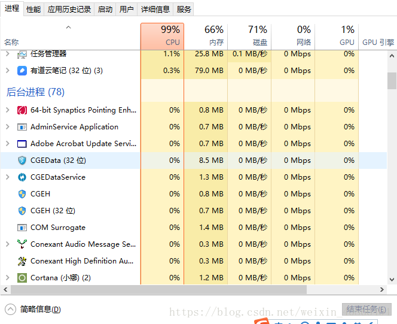397x324 pixels.
Task: Click the CGEH shield icon
Action: [x=22, y=194]
